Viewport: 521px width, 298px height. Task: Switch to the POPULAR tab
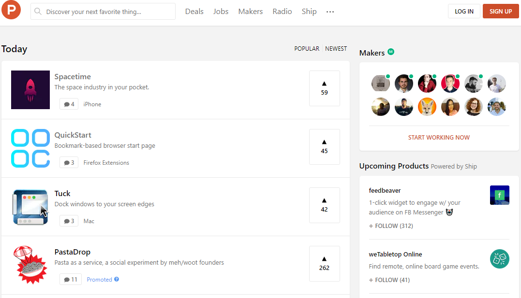tap(307, 49)
